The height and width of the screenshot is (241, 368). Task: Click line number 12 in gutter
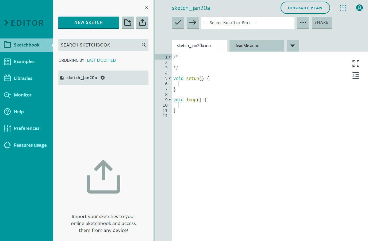tap(165, 116)
